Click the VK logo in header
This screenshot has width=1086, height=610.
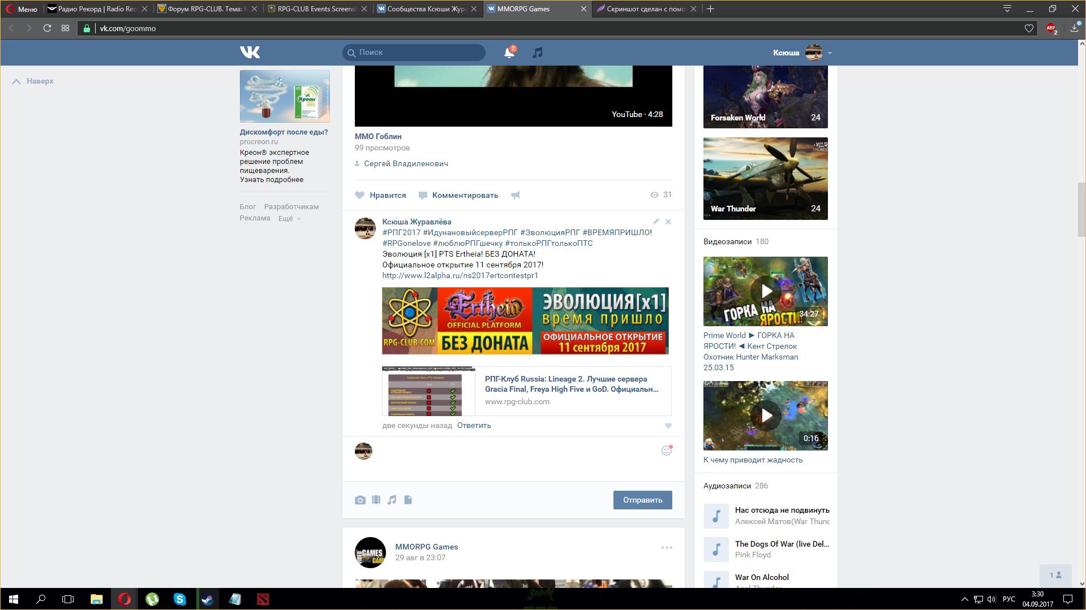[x=250, y=52]
